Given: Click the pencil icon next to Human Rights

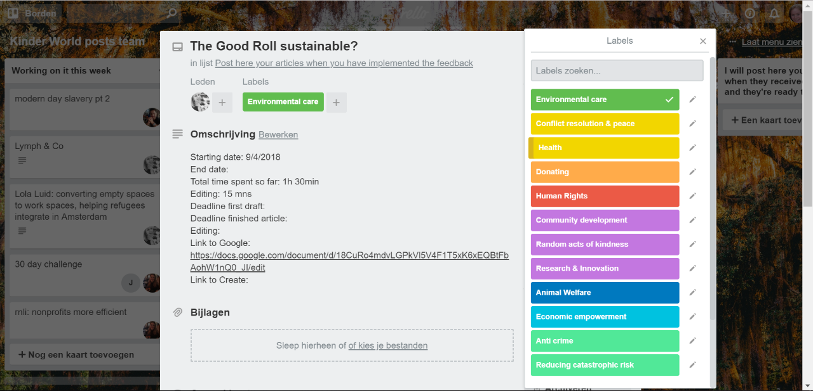Looking at the screenshot, I should (692, 196).
